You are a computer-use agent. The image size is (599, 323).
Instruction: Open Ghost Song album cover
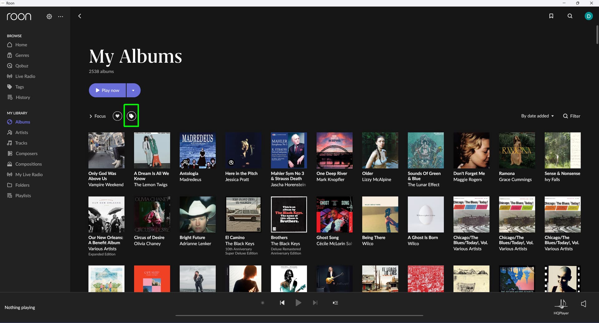pos(334,215)
